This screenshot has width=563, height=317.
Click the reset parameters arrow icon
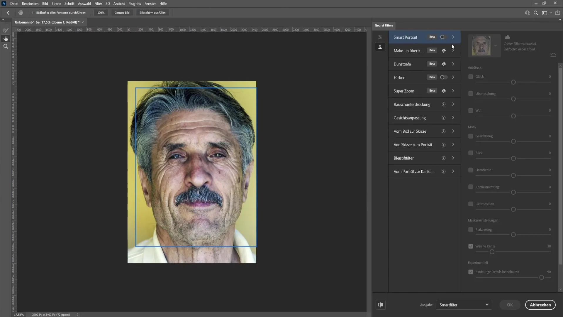tap(553, 55)
